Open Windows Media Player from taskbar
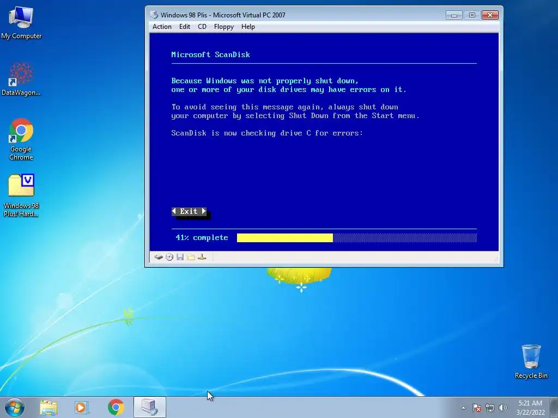The height and width of the screenshot is (418, 558). click(x=82, y=407)
